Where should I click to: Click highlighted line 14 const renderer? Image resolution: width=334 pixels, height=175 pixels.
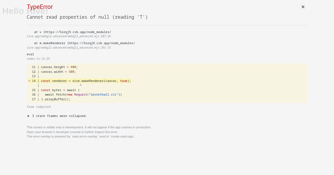80,81
